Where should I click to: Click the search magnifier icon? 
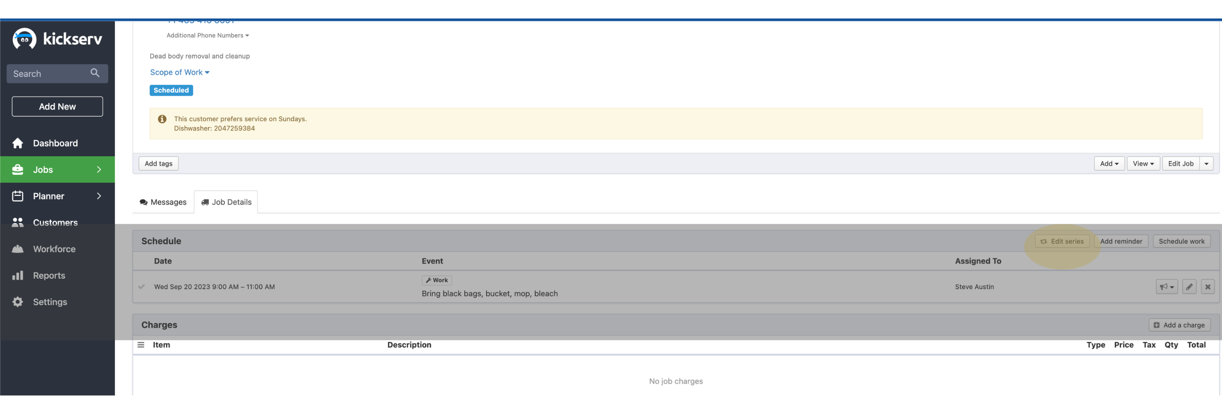pyautogui.click(x=95, y=73)
